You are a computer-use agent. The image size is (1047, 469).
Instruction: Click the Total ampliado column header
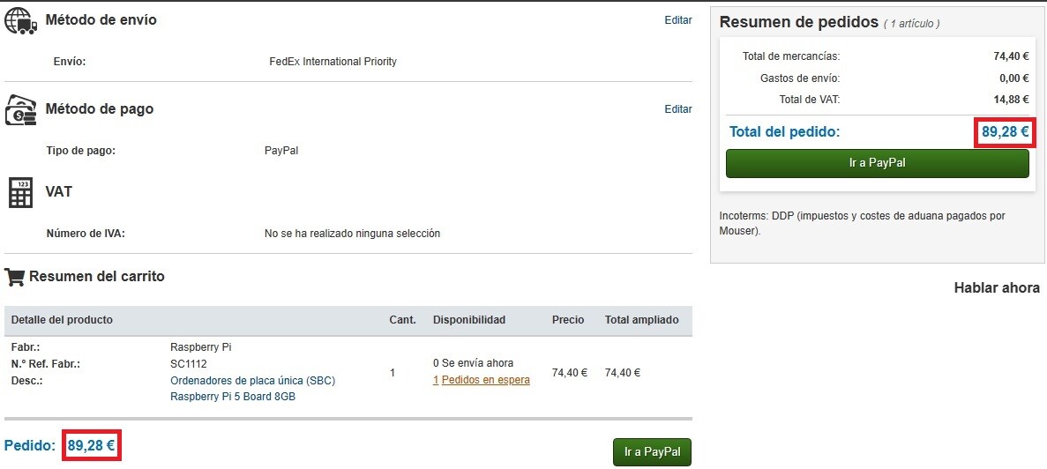(641, 319)
